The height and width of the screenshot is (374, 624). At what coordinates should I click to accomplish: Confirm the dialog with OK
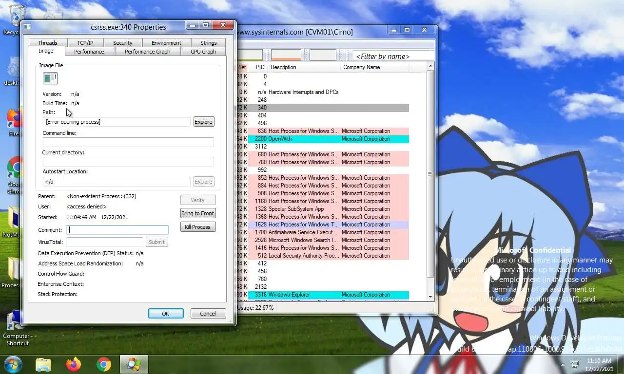pos(166,314)
